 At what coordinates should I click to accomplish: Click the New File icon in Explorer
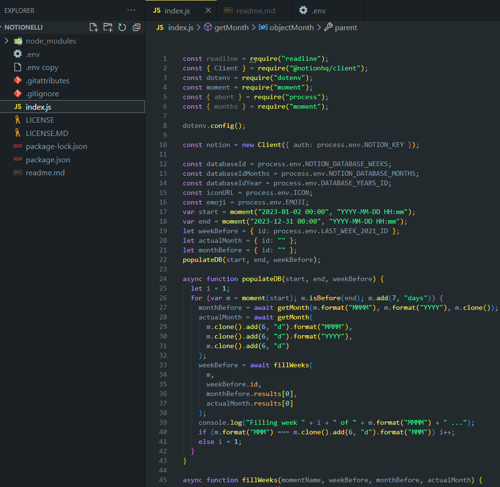coord(93,27)
